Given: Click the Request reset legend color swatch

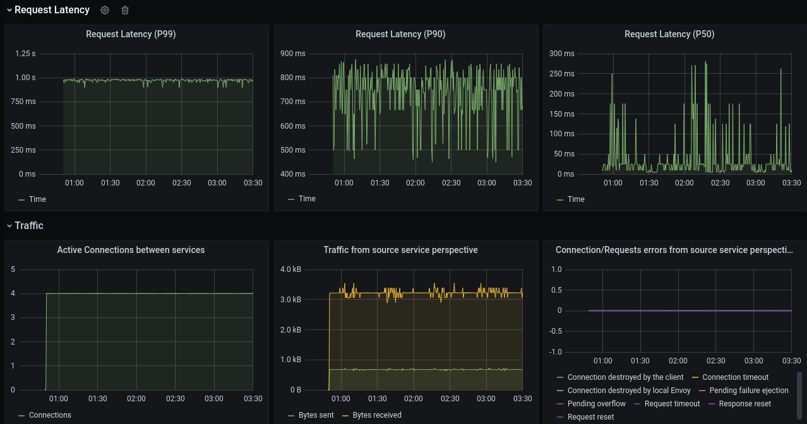Looking at the screenshot, I should pos(560,417).
